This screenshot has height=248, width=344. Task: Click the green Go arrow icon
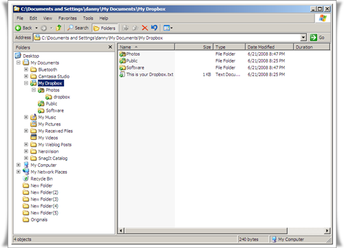tap(314, 38)
